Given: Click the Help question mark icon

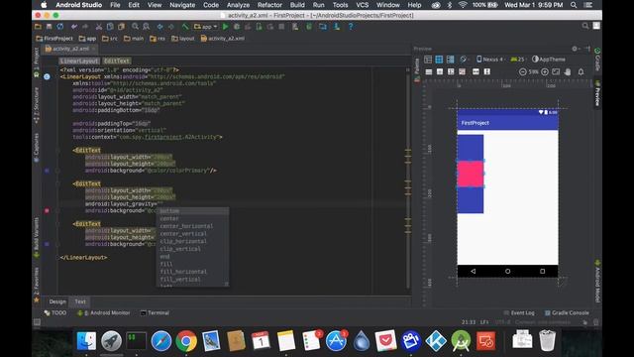Looking at the screenshot, I should (x=351, y=27).
